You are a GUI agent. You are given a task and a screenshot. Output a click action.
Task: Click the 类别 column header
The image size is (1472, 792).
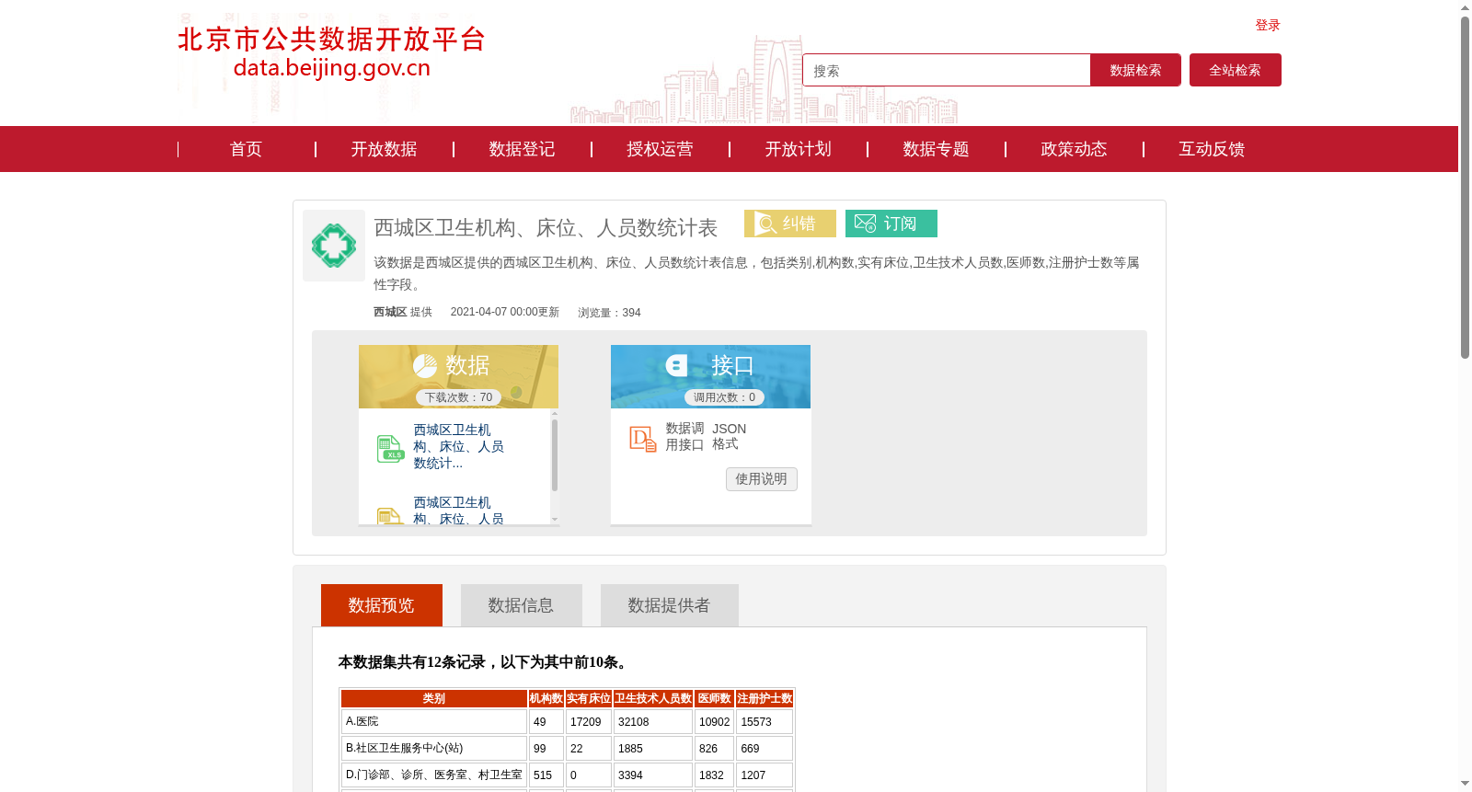[434, 699]
